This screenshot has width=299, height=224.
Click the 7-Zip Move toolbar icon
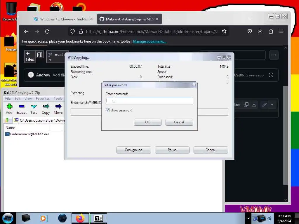tap(58, 109)
